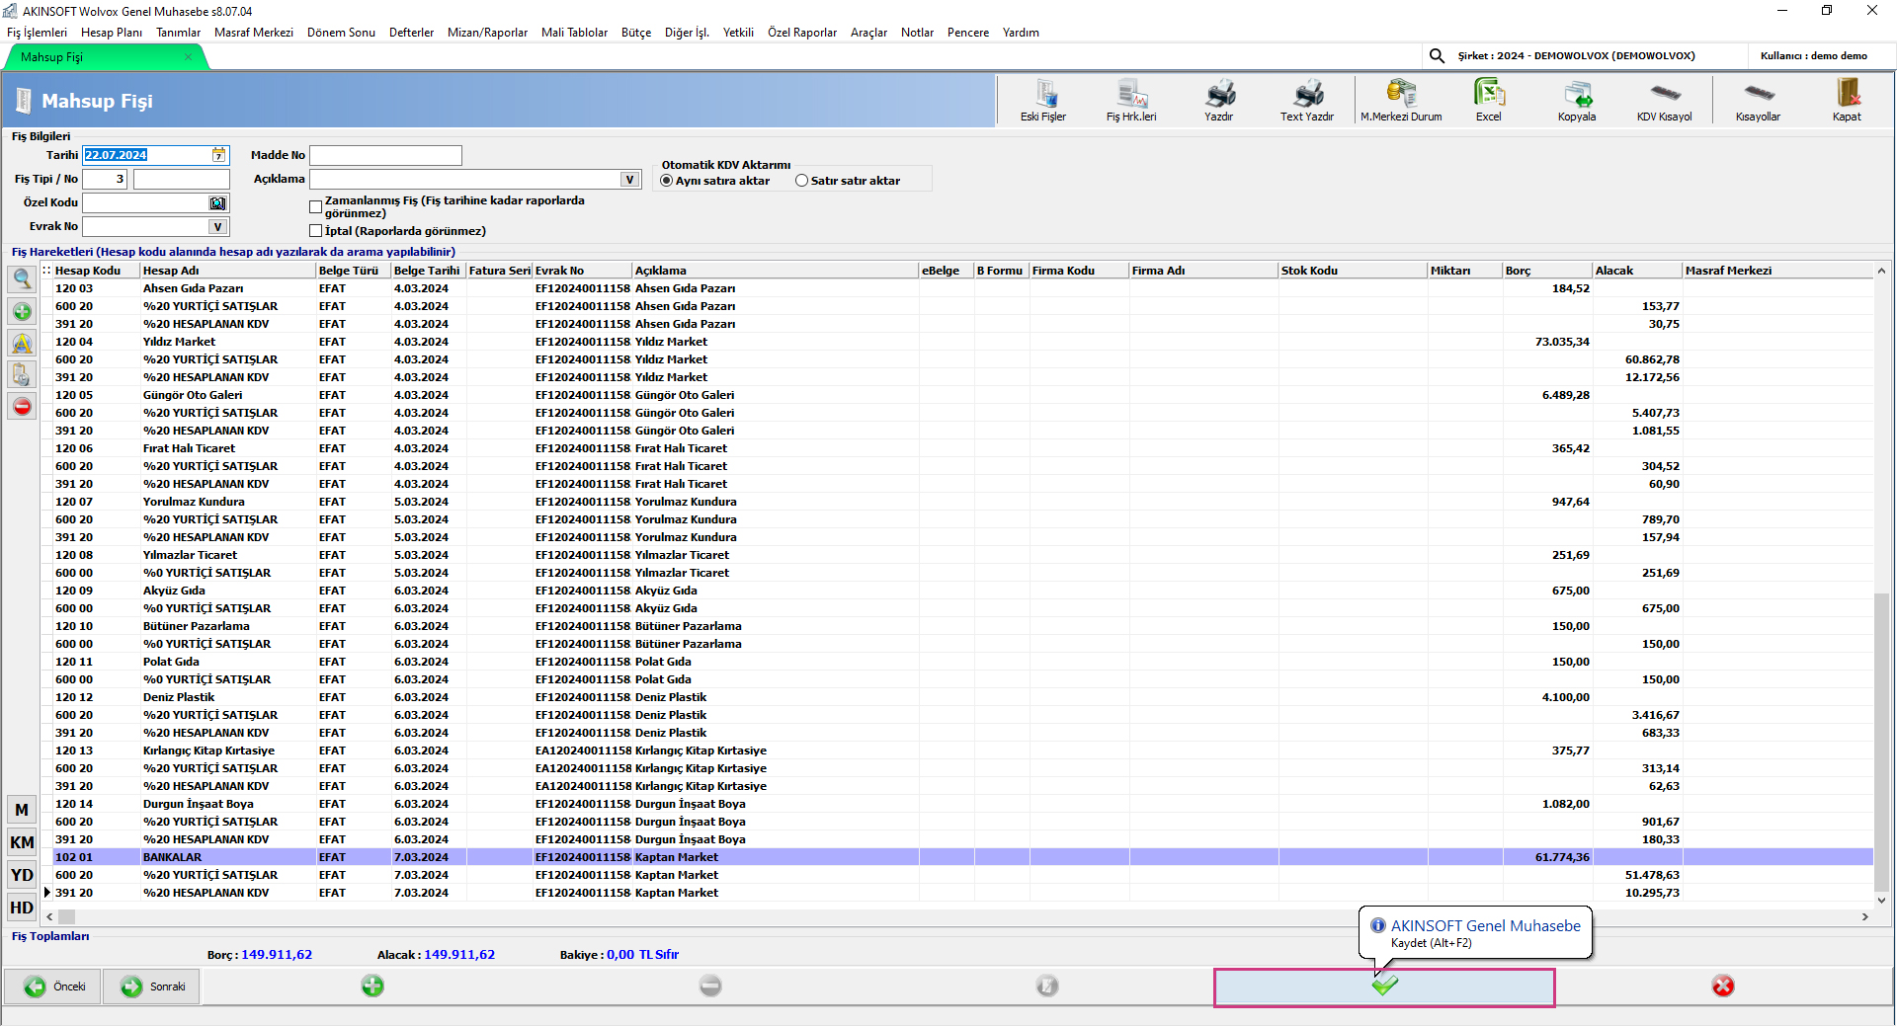
Task: Click the Madde No input field
Action: [385, 156]
